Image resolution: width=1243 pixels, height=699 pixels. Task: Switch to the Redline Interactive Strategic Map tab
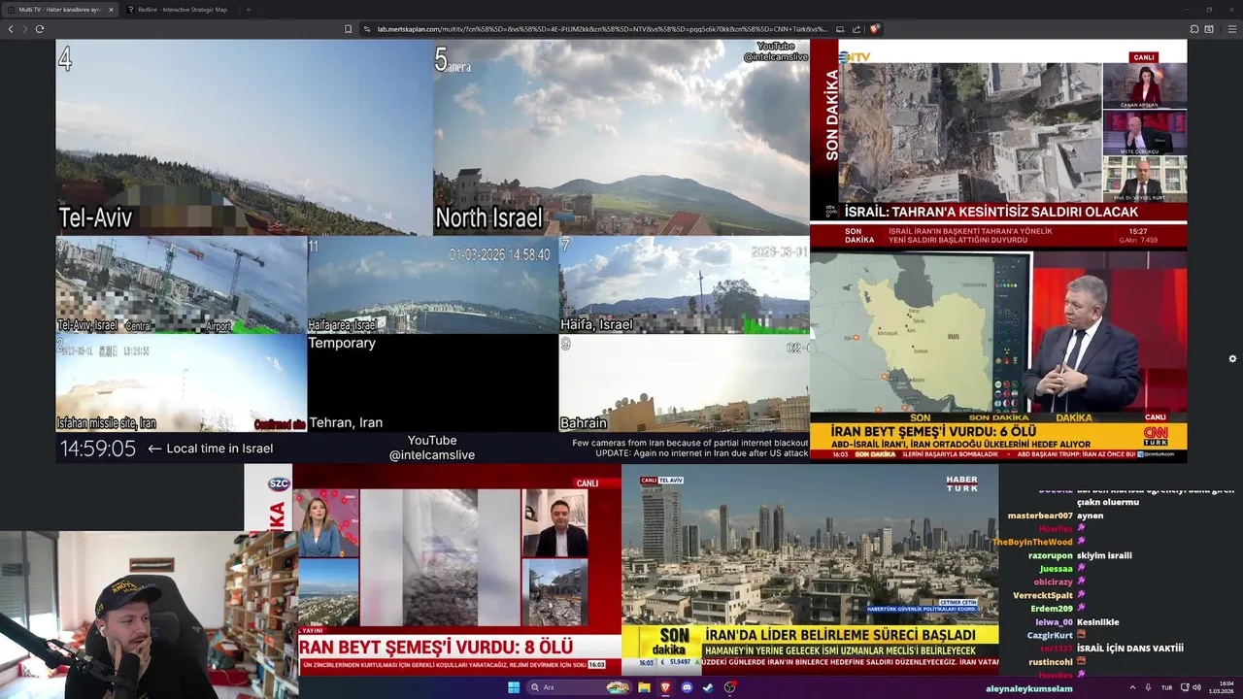point(183,10)
